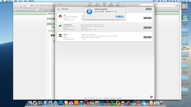
Task: Open Keynote from the Dock
Action: click(x=123, y=103)
